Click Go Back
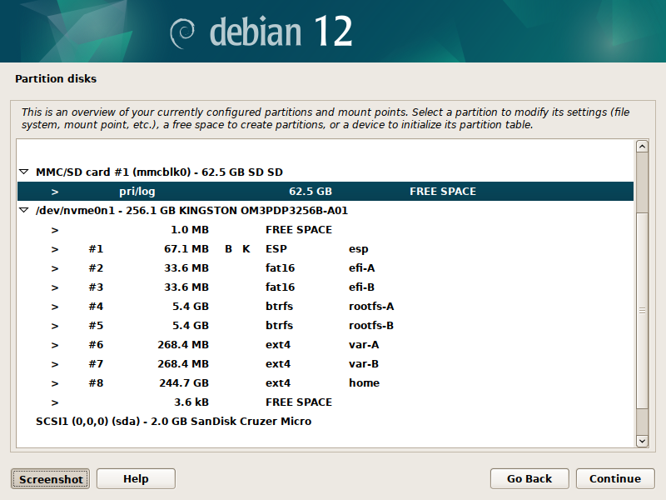Screen dimensions: 666x500 pyautogui.click(x=529, y=478)
